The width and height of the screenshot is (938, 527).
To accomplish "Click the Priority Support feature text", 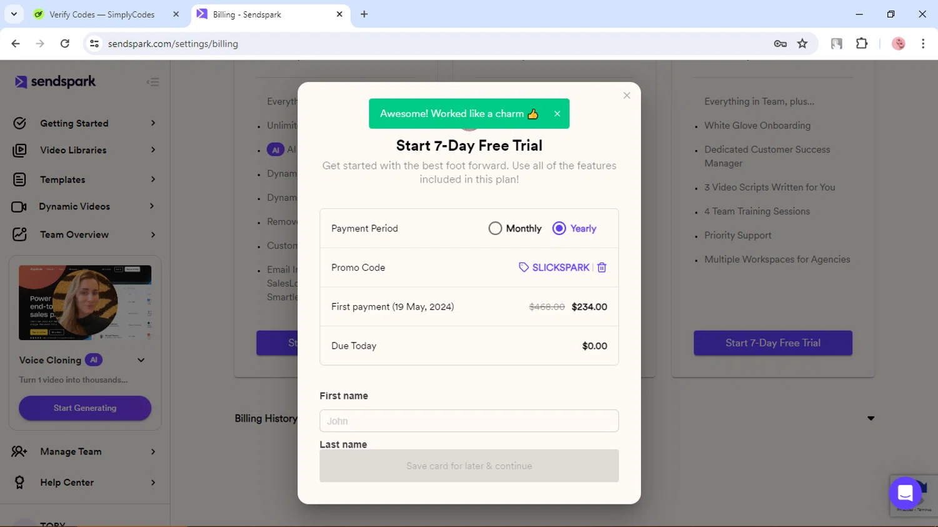I will (x=738, y=236).
